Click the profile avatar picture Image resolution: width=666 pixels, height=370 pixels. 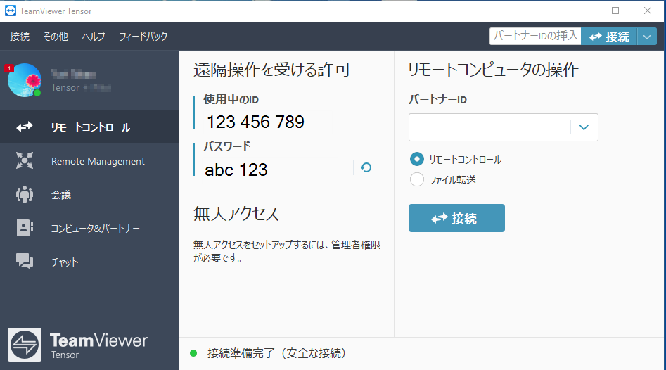click(x=25, y=80)
